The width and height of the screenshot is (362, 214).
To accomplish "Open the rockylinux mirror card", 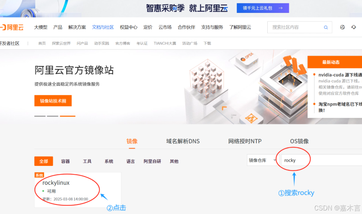I will click(x=77, y=190).
